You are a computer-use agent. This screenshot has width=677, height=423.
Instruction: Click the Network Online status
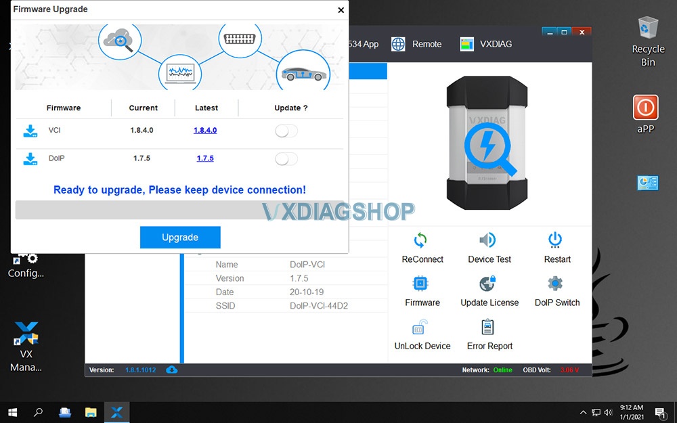502,370
